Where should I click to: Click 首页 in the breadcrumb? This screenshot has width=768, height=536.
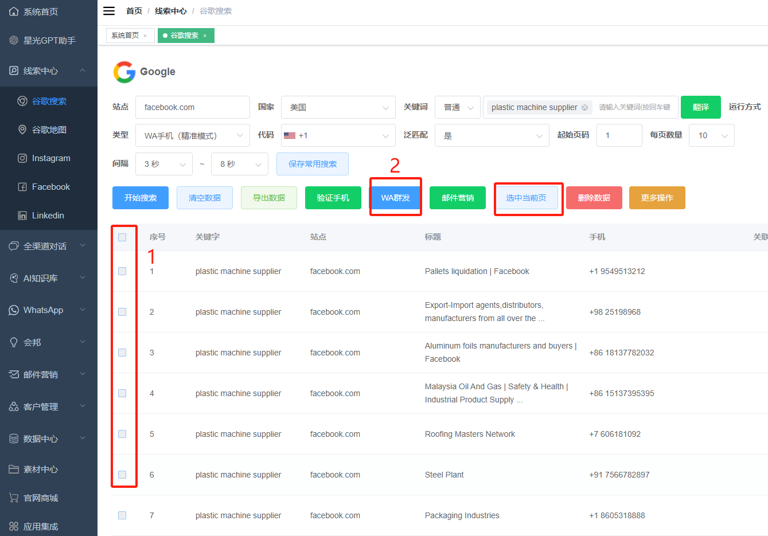134,11
